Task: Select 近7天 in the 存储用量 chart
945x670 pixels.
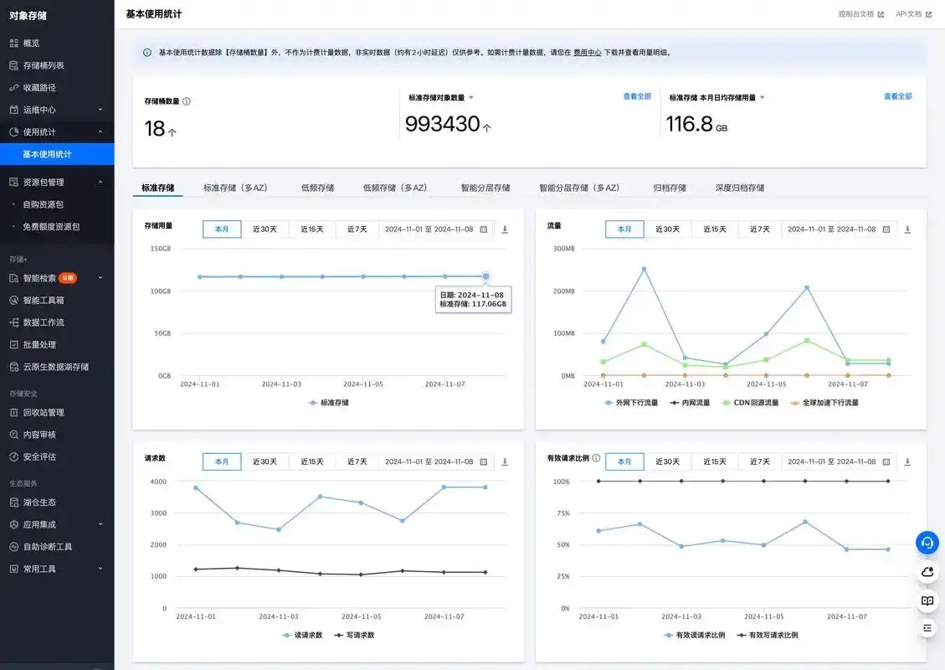Action: [357, 229]
